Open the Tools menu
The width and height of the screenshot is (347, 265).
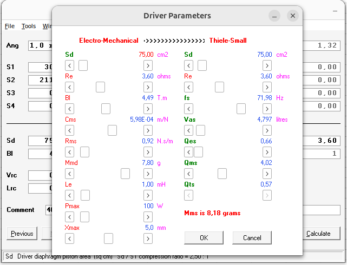[x=29, y=26]
